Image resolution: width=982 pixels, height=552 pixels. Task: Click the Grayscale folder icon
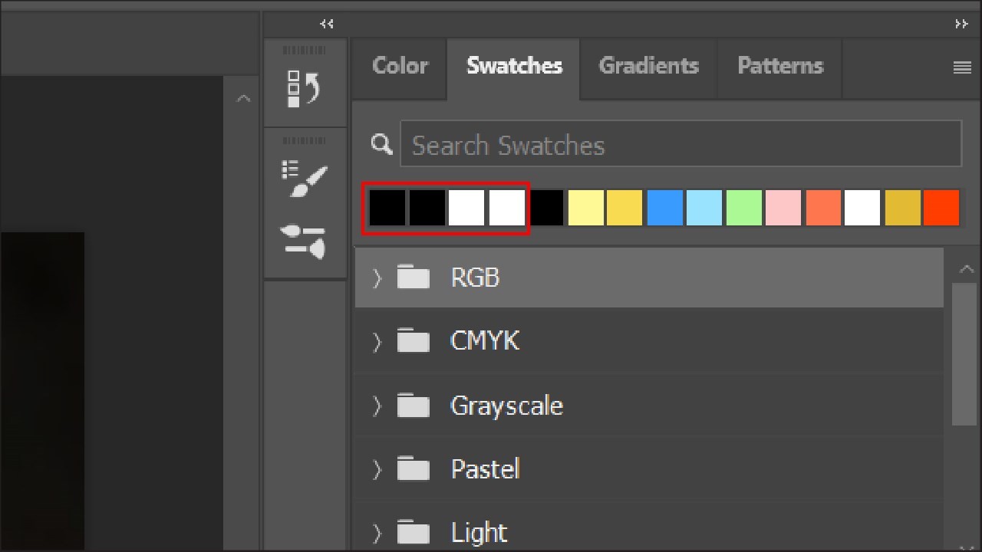[x=413, y=405]
